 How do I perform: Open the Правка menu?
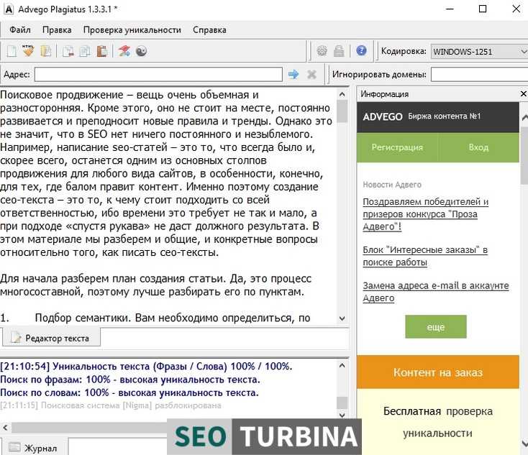(57, 30)
